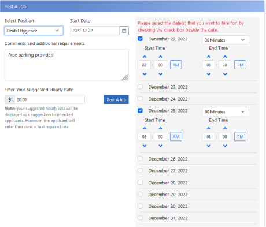
Task: Uncheck the December 22, 2022 checkbox
Action: (x=140, y=39)
